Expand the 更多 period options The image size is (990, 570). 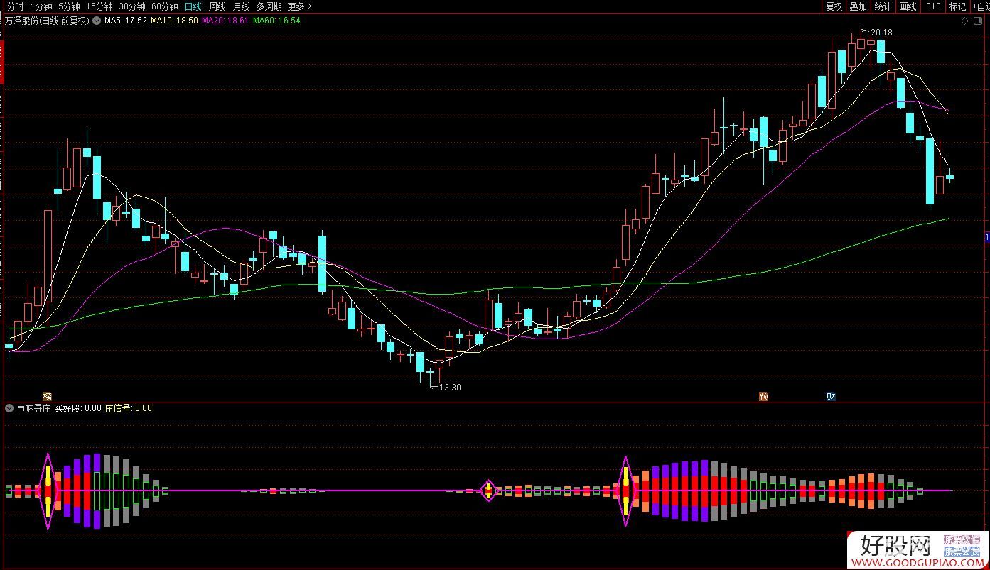[x=299, y=6]
